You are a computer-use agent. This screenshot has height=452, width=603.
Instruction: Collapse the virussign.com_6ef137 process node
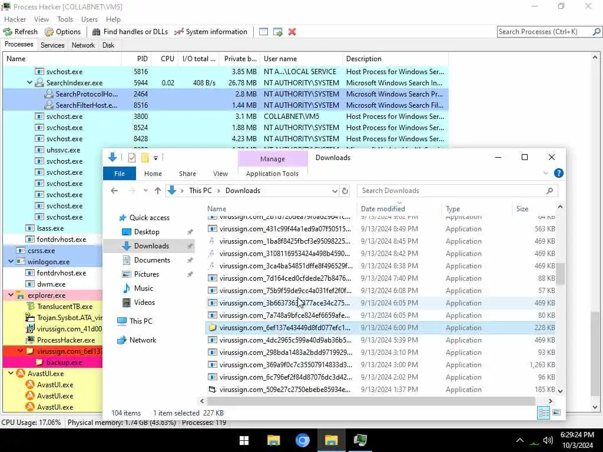[x=20, y=351]
